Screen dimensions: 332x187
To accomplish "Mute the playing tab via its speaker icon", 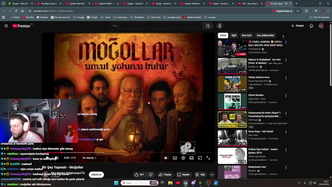I will [286, 4].
